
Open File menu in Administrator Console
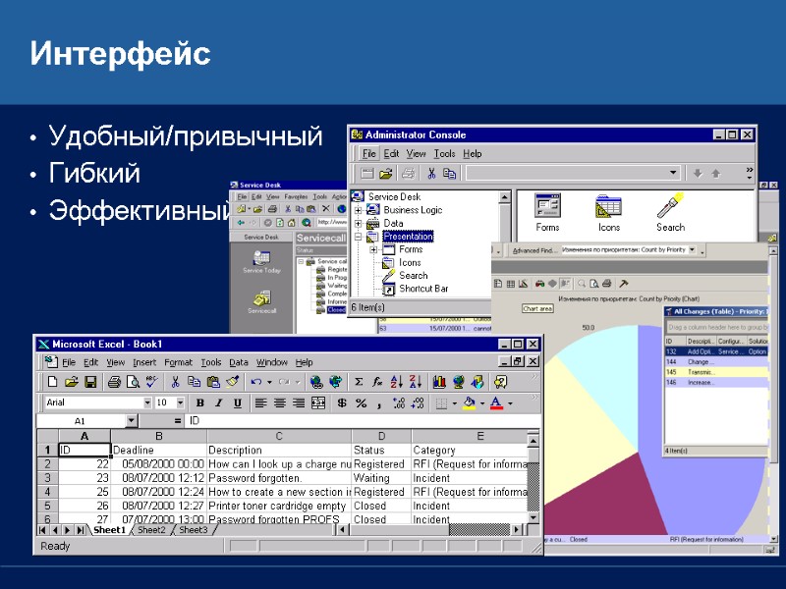coord(369,154)
